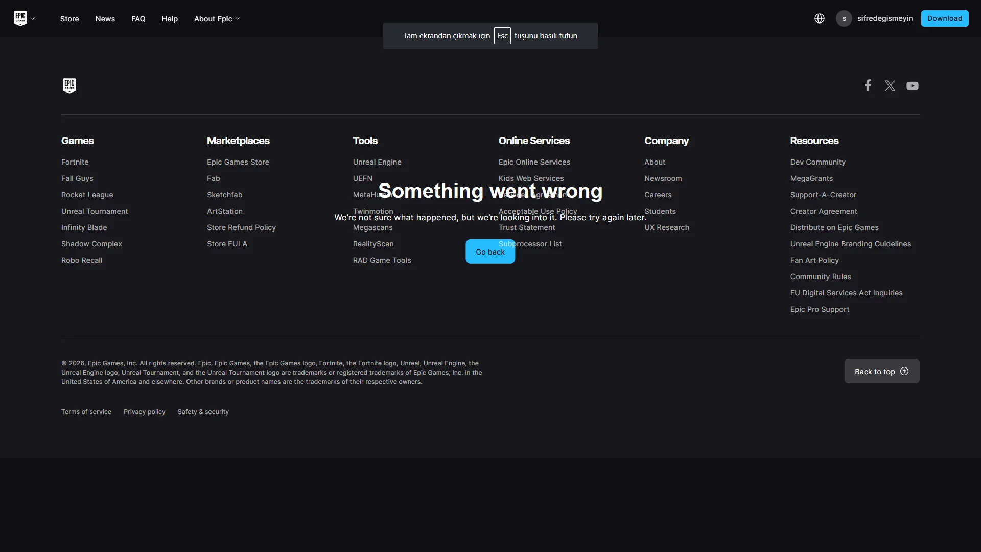
Task: Click the user avatar circle 's'
Action: [x=844, y=18]
